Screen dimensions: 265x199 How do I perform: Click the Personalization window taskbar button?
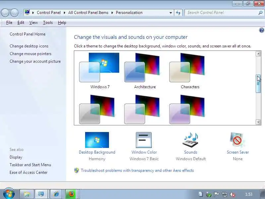coord(41,194)
